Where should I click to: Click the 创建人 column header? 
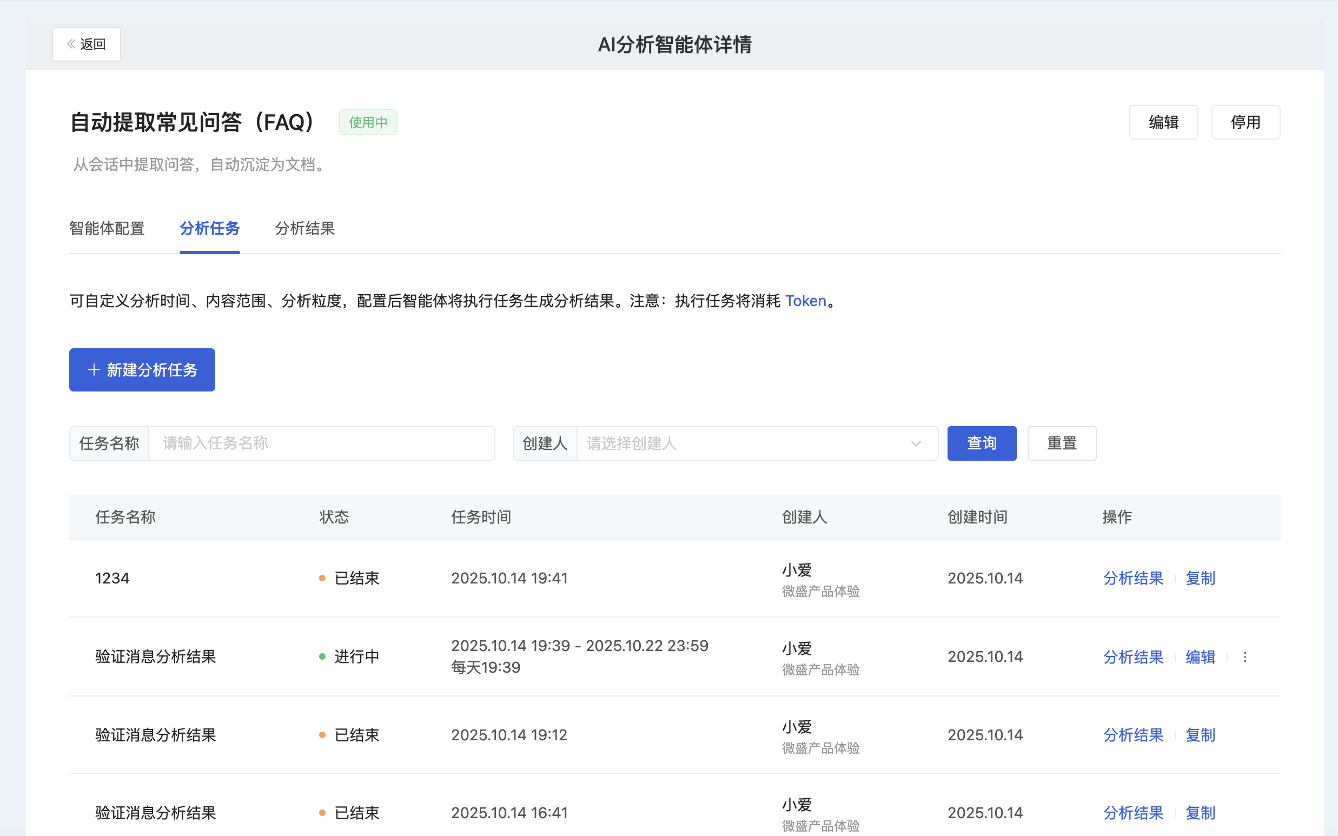coord(804,517)
